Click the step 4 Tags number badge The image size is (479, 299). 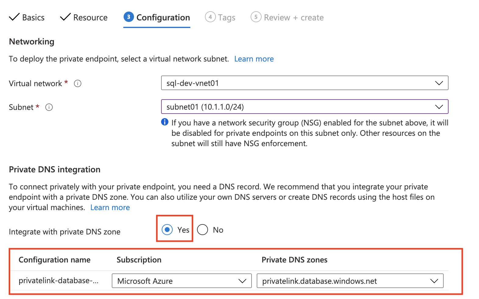tap(210, 17)
